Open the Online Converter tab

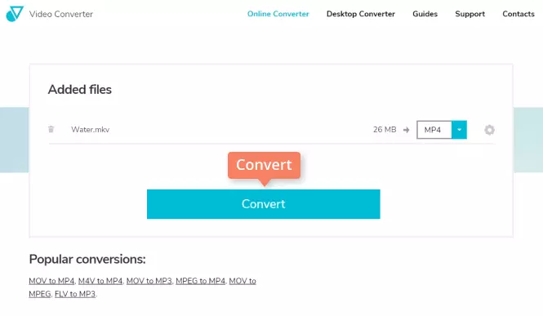278,14
